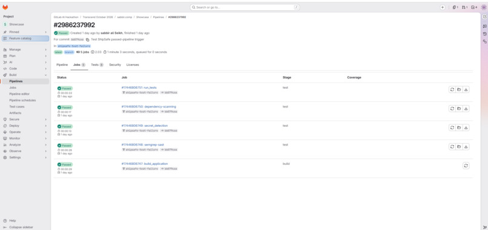This screenshot has height=230, width=488.
Task: Browse artifacts of dependency-scanning job
Action: click(x=459, y=109)
